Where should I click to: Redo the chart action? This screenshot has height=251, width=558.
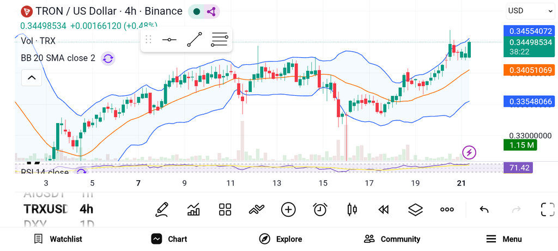tap(516, 210)
